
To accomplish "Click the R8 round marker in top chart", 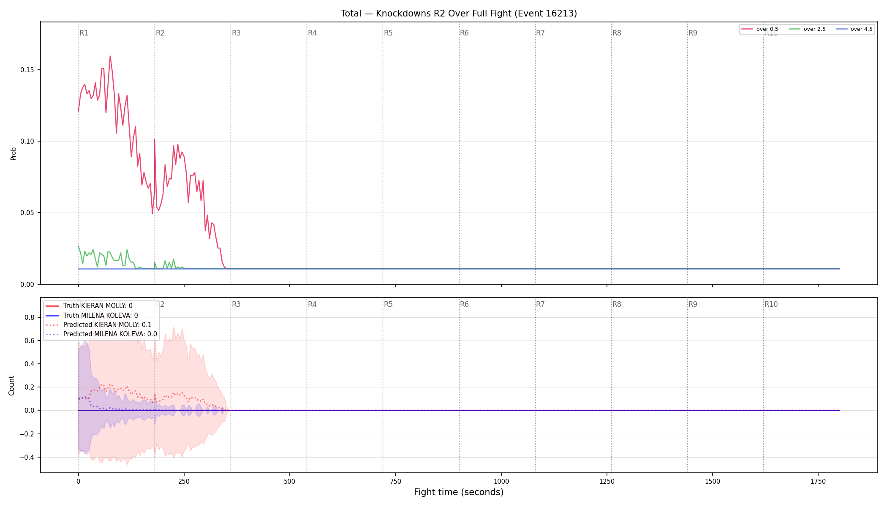I will (x=617, y=33).
